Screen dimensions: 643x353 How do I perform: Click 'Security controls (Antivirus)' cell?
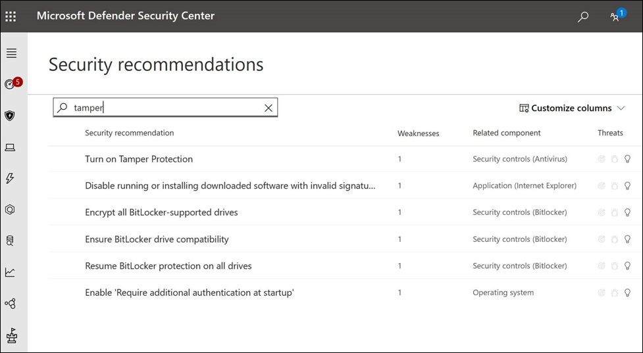coord(520,159)
